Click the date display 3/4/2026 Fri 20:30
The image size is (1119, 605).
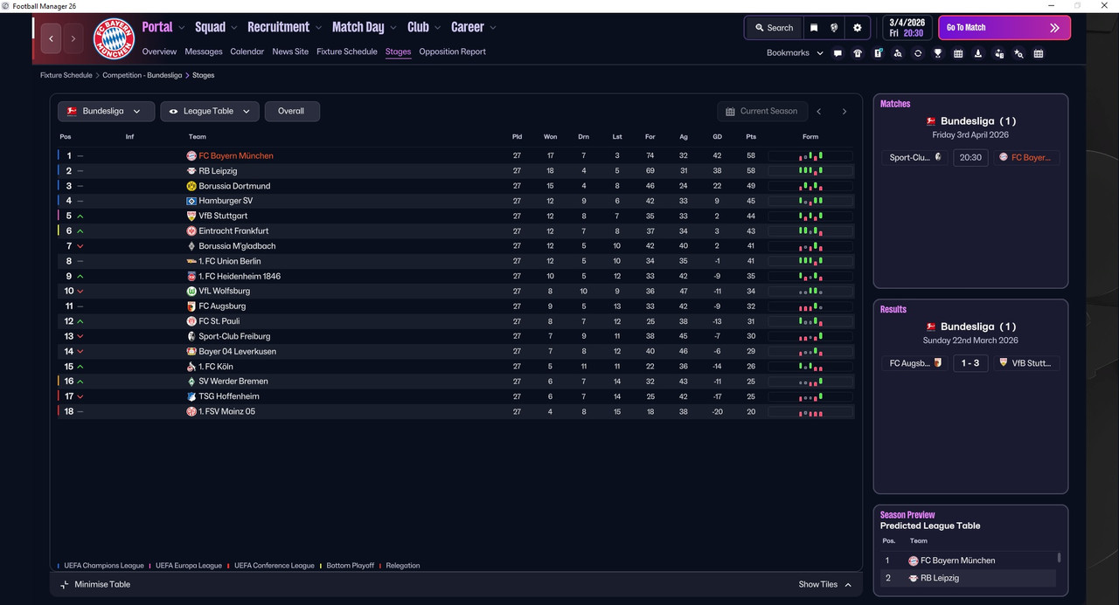(x=907, y=28)
